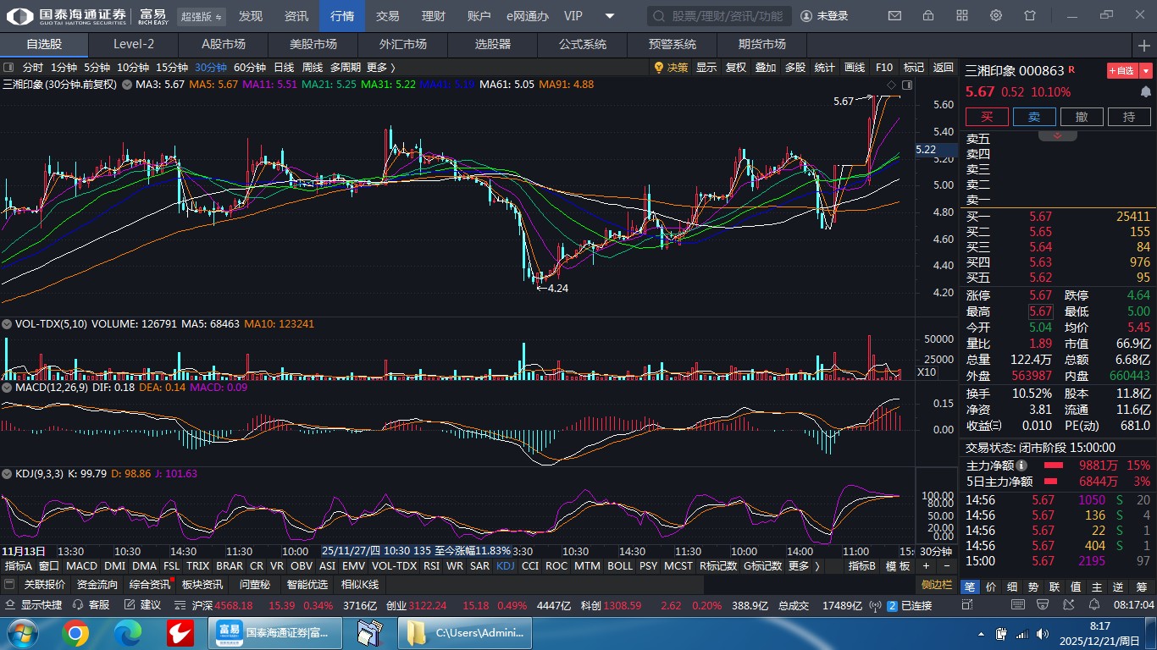This screenshot has width=1157, height=650.
Task: Open the 交易 menu in top bar
Action: (x=387, y=16)
